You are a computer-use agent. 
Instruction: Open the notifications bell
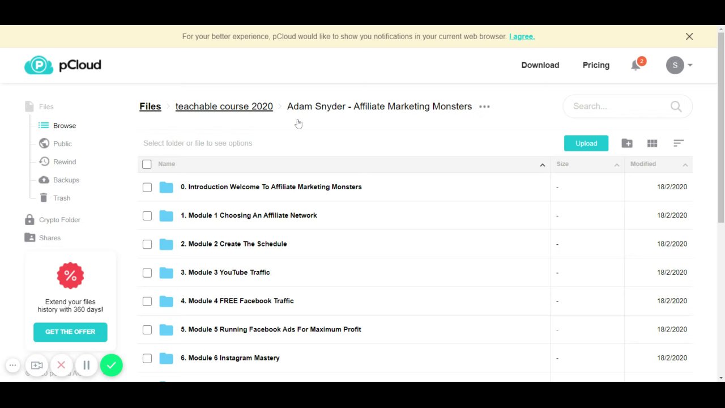pyautogui.click(x=636, y=65)
